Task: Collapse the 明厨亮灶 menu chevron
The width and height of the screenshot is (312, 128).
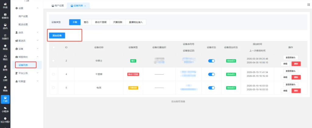Action: tap(37, 57)
